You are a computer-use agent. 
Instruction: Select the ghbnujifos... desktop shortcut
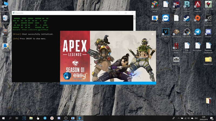pos(155,19)
